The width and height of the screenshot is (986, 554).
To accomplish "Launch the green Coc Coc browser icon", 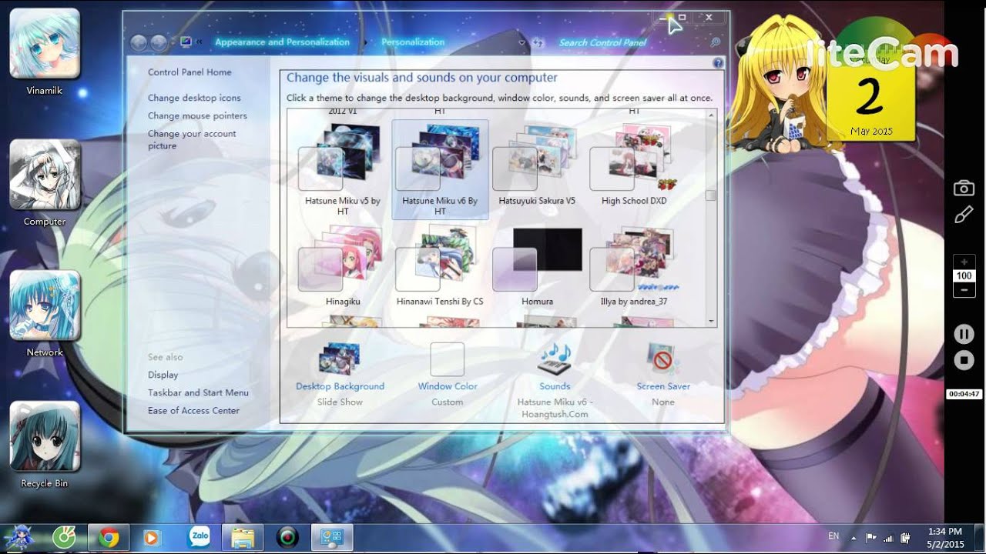I will 63,537.
